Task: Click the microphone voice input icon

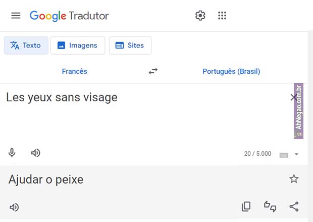Action: click(12, 153)
